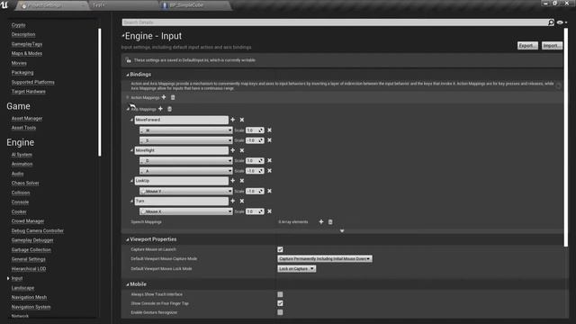
Task: Add a key to LookUp mapping
Action: click(x=232, y=181)
